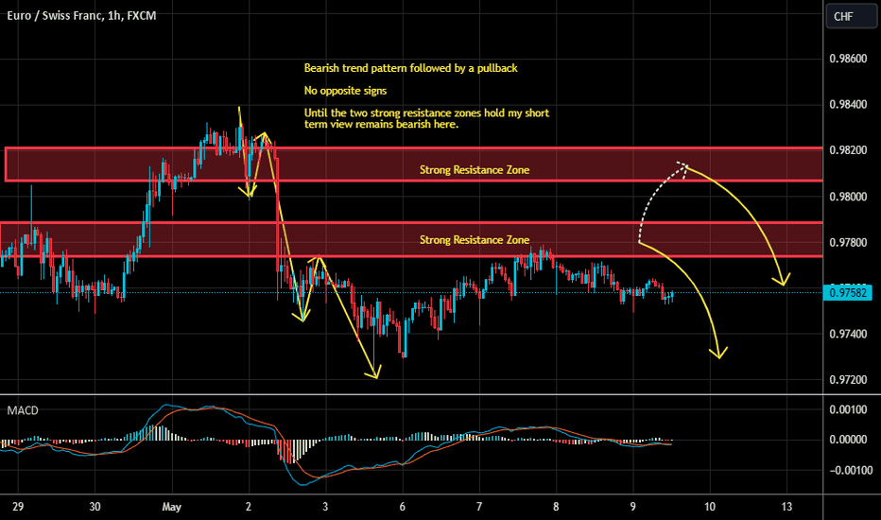
Task: Open the CHF currency selector
Action: (851, 16)
